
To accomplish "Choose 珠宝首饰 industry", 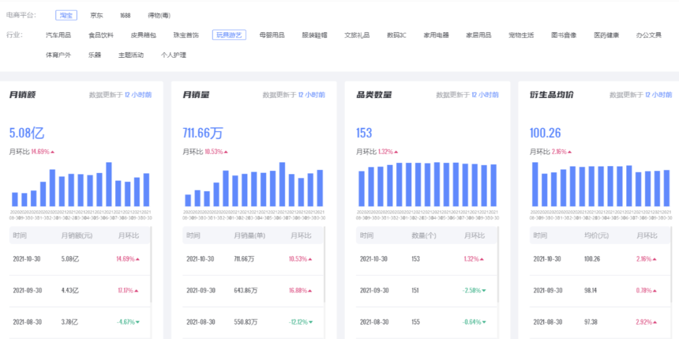I will click(185, 35).
